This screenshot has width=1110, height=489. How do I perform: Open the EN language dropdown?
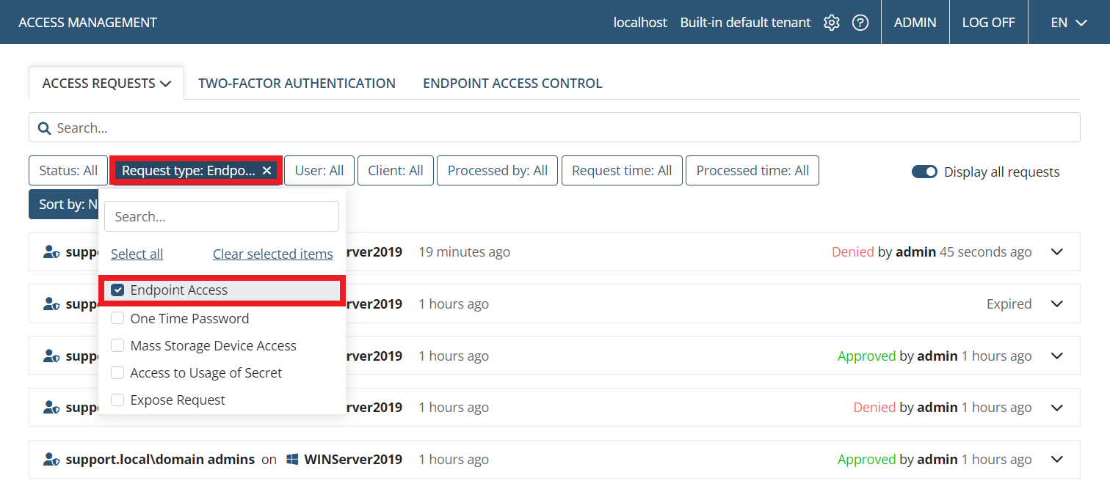(x=1068, y=23)
